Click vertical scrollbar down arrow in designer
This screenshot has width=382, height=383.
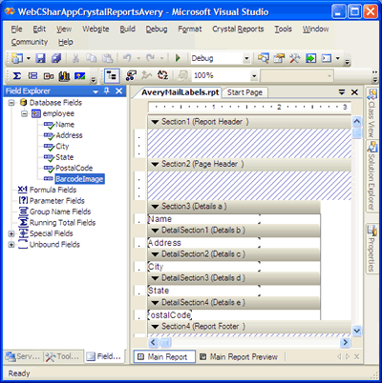coord(357,331)
